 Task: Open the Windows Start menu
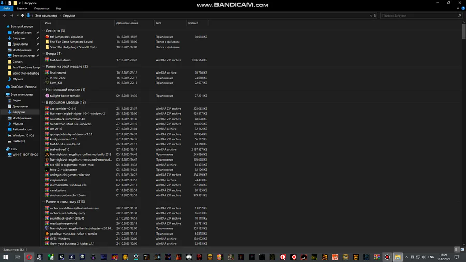click(6, 257)
